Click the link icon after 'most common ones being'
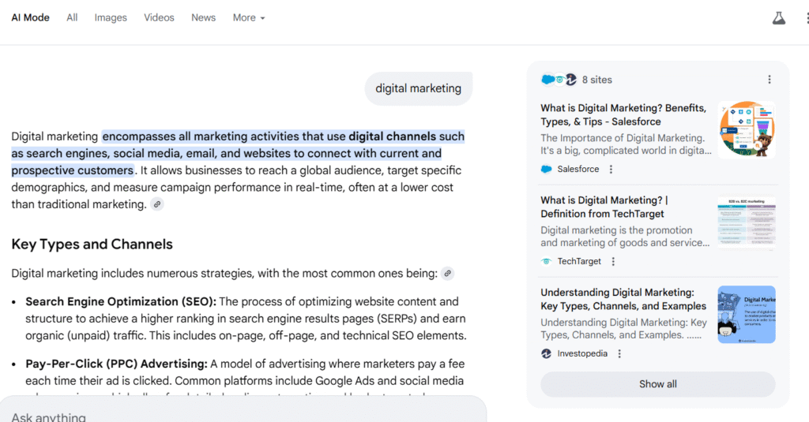809x422 pixels. coord(448,274)
